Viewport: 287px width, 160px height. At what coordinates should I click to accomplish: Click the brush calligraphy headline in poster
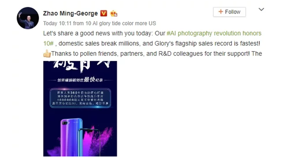point(82,66)
